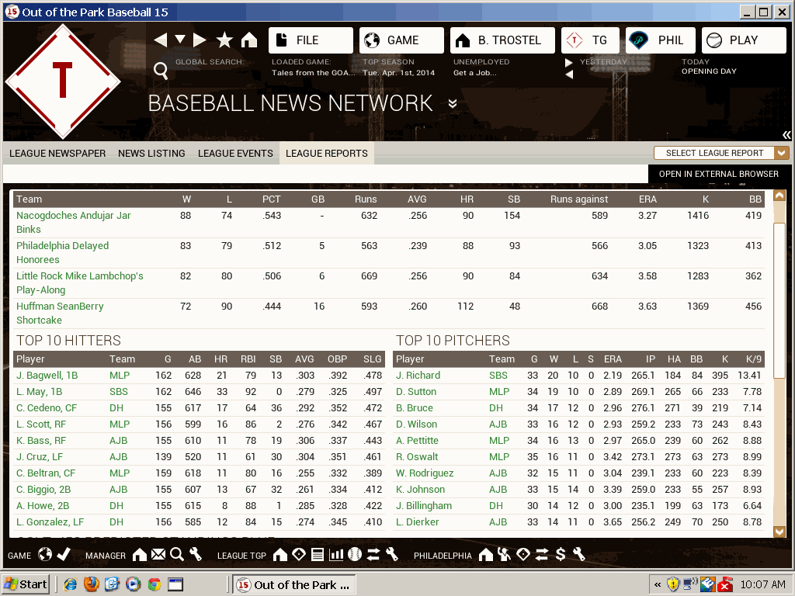Image resolution: width=795 pixels, height=596 pixels.
Task: Open J. Richard pitcher page
Action: point(418,376)
